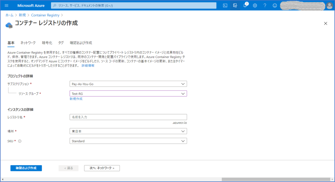This screenshot has width=335, height=182.
Task: Launch Cloud Shell from the top bar
Action: point(225,6)
